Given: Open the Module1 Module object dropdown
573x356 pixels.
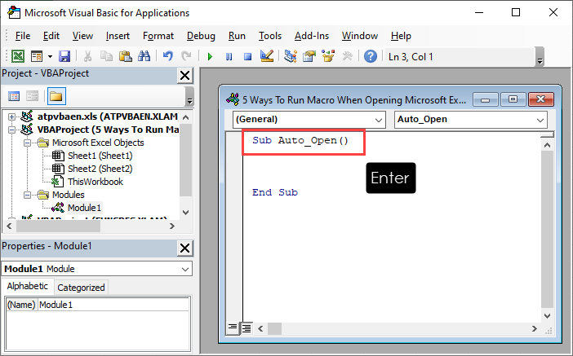Looking at the screenshot, I should [x=185, y=269].
